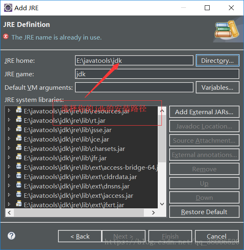This screenshot has width=244, height=250.
Task: Click into the JRE name field
Action: coord(157,74)
